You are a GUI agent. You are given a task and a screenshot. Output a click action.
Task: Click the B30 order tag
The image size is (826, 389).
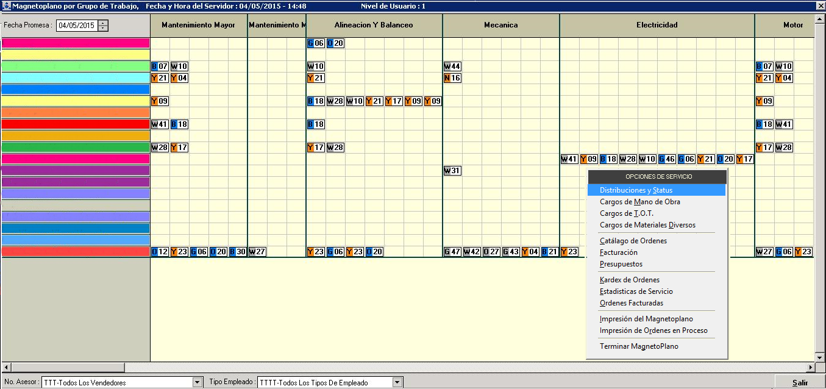(237, 252)
